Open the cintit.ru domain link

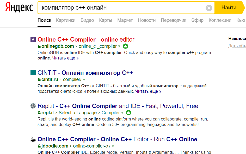[50, 79]
